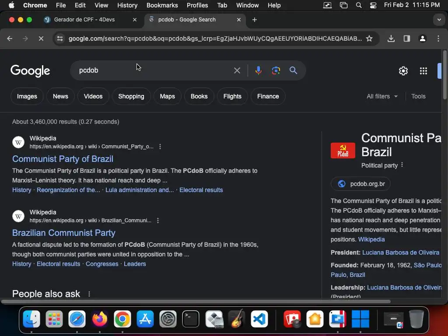Expand the tab search chevron
The height and width of the screenshot is (336, 448).
click(439, 20)
